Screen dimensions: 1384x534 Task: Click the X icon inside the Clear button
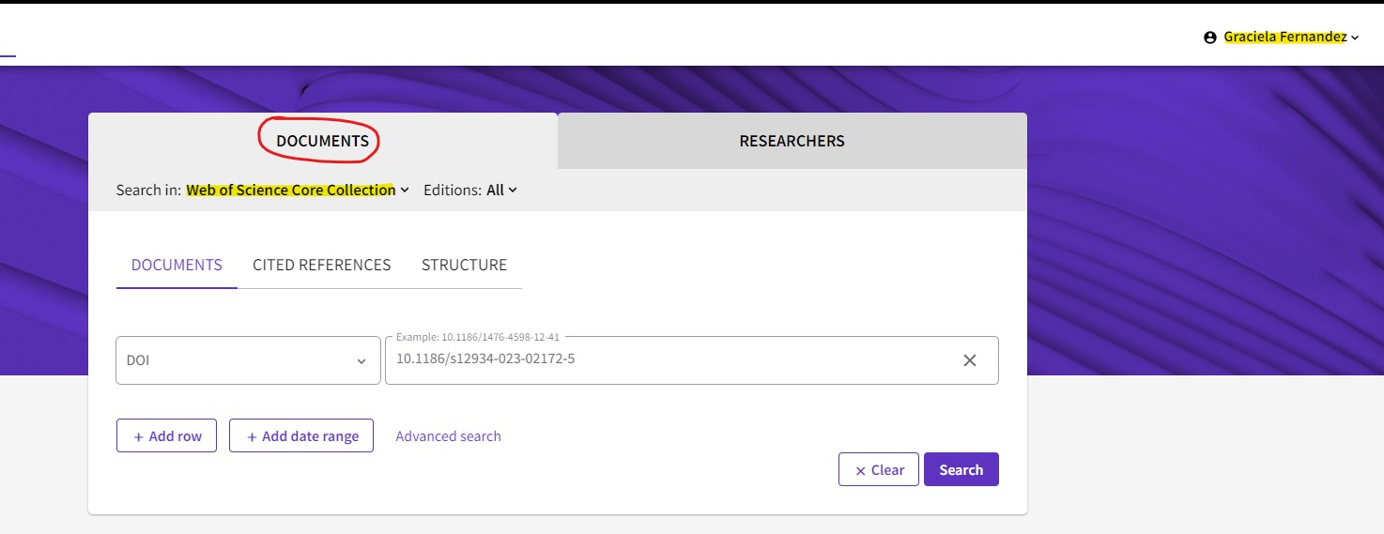click(x=860, y=471)
